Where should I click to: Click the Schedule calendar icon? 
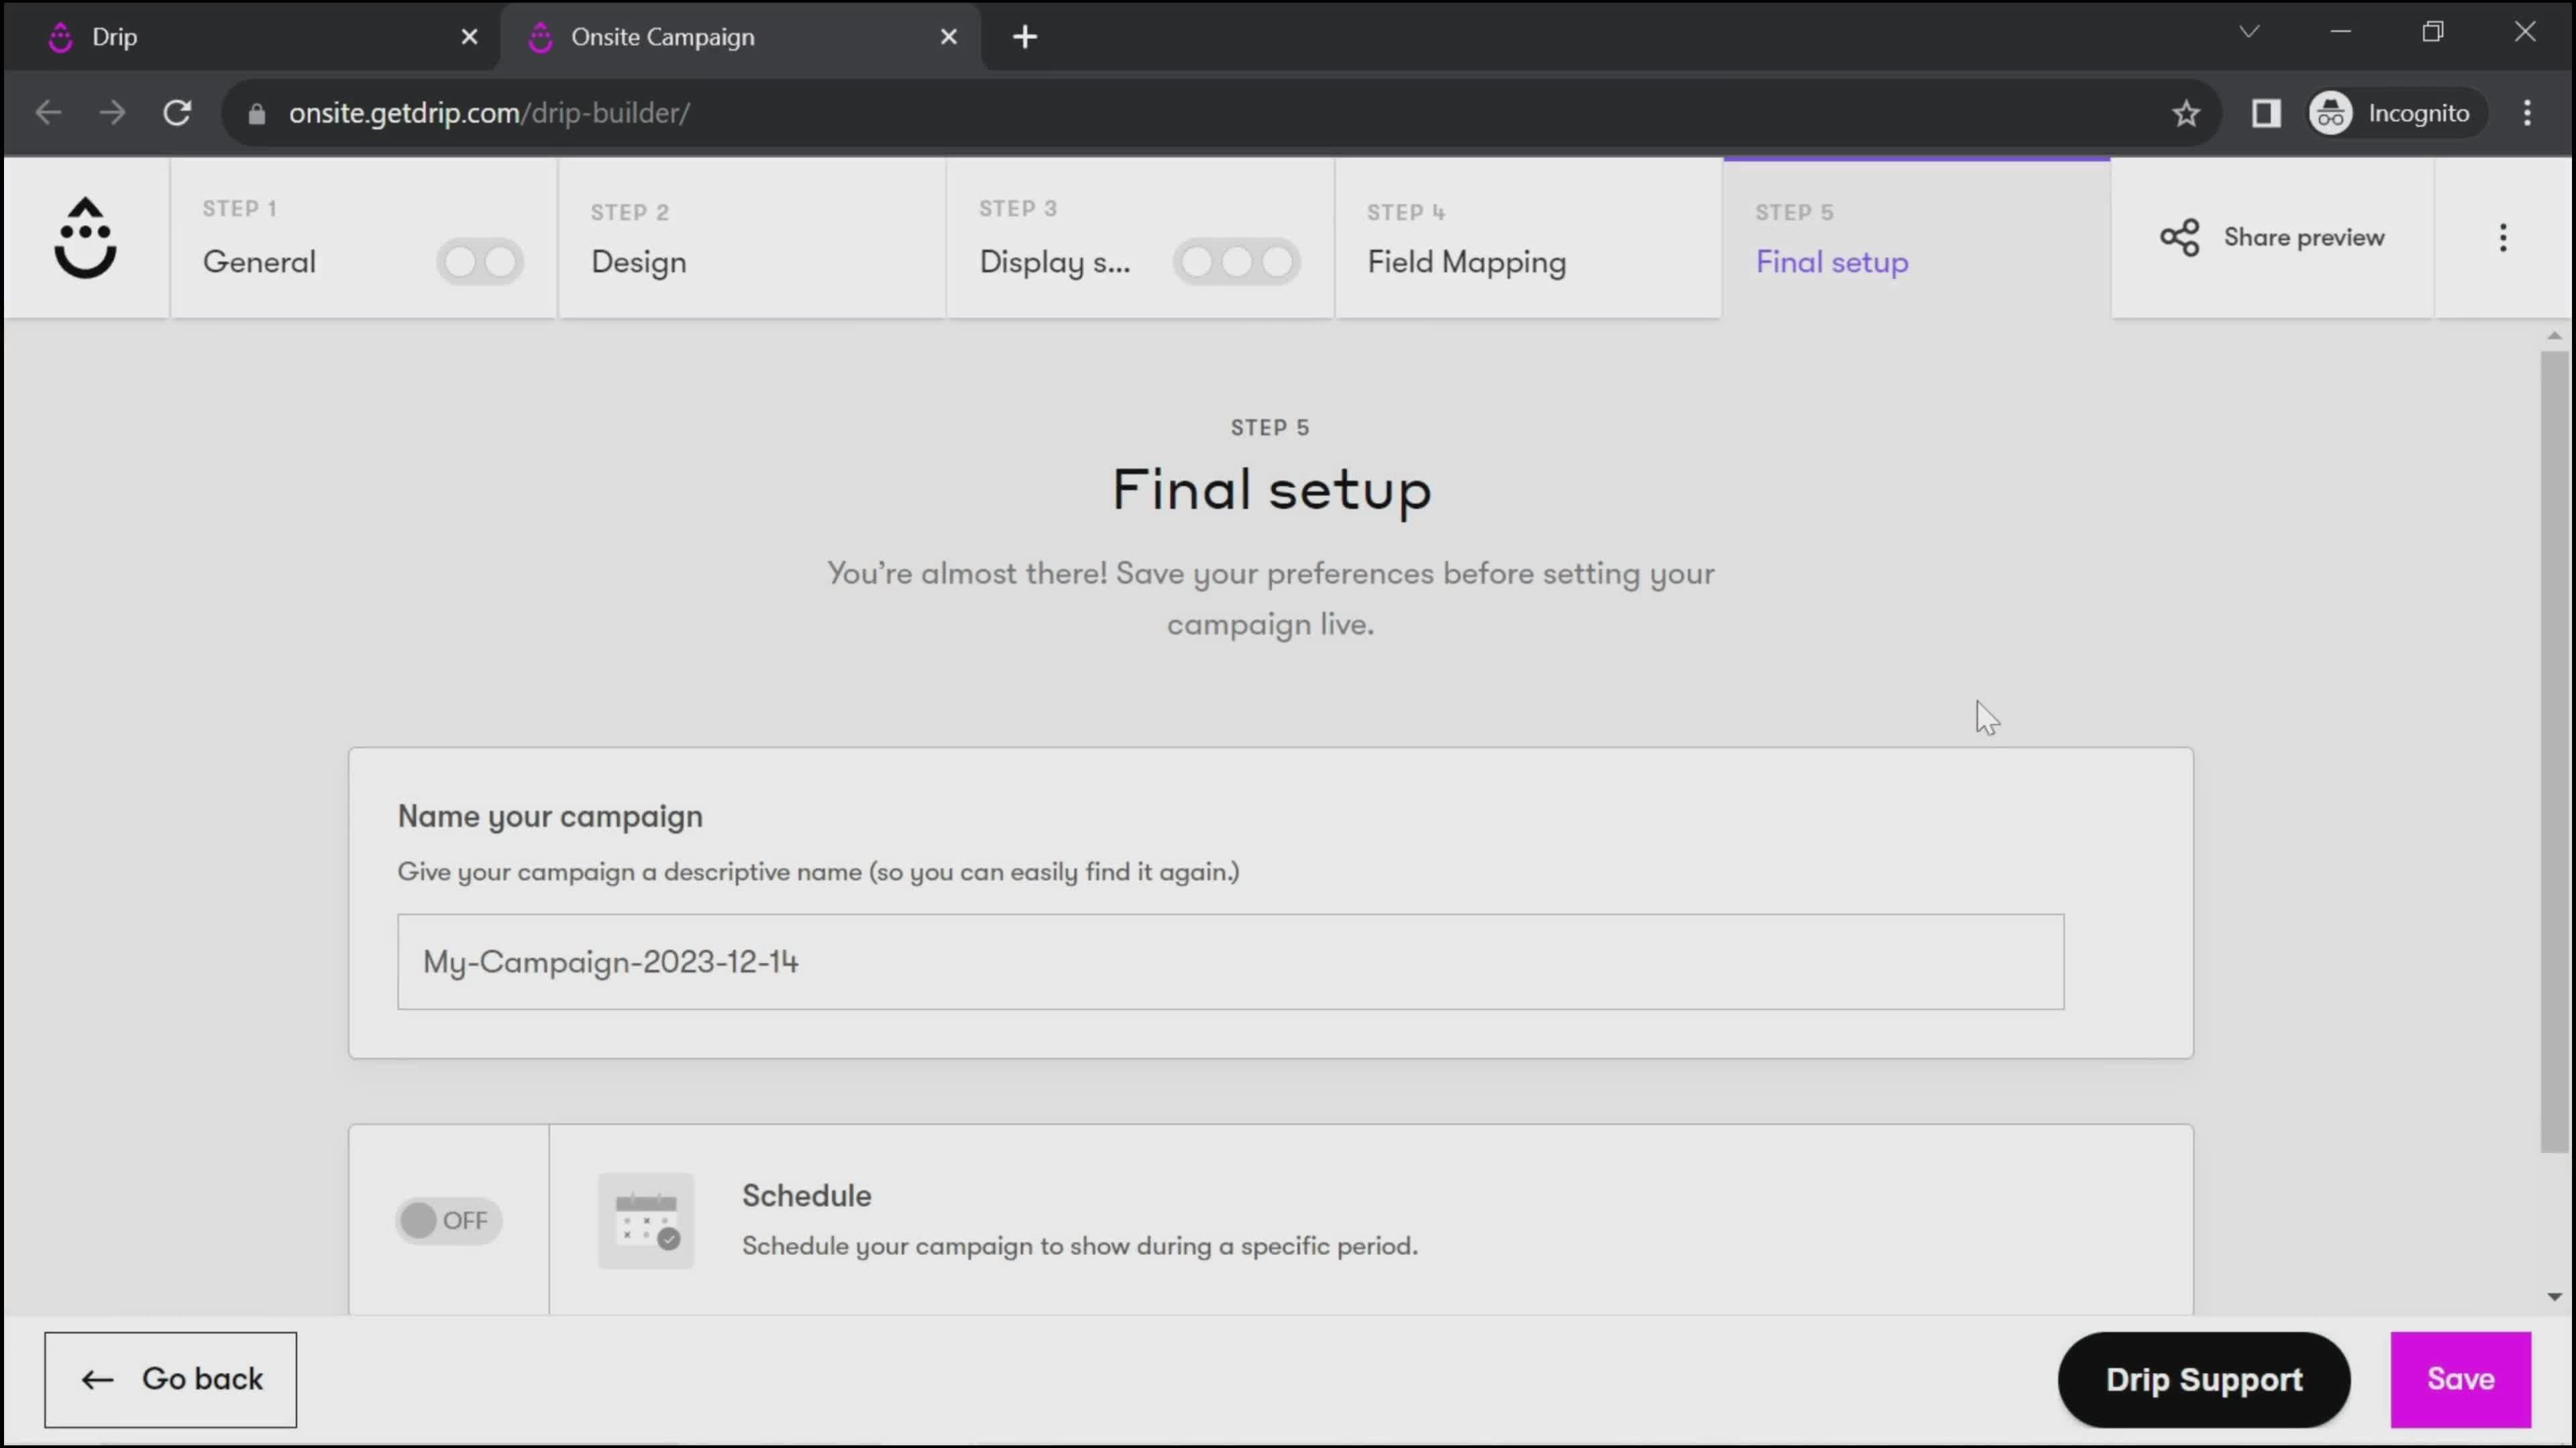pos(646,1220)
